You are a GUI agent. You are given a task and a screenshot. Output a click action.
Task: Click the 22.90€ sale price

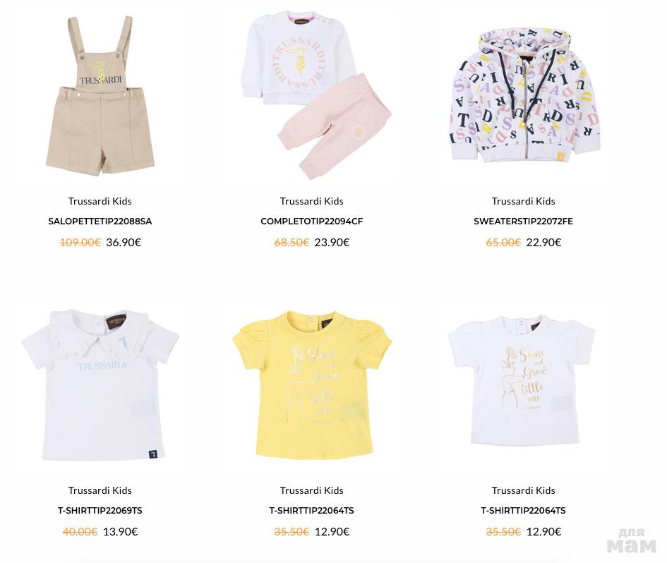pyautogui.click(x=543, y=243)
